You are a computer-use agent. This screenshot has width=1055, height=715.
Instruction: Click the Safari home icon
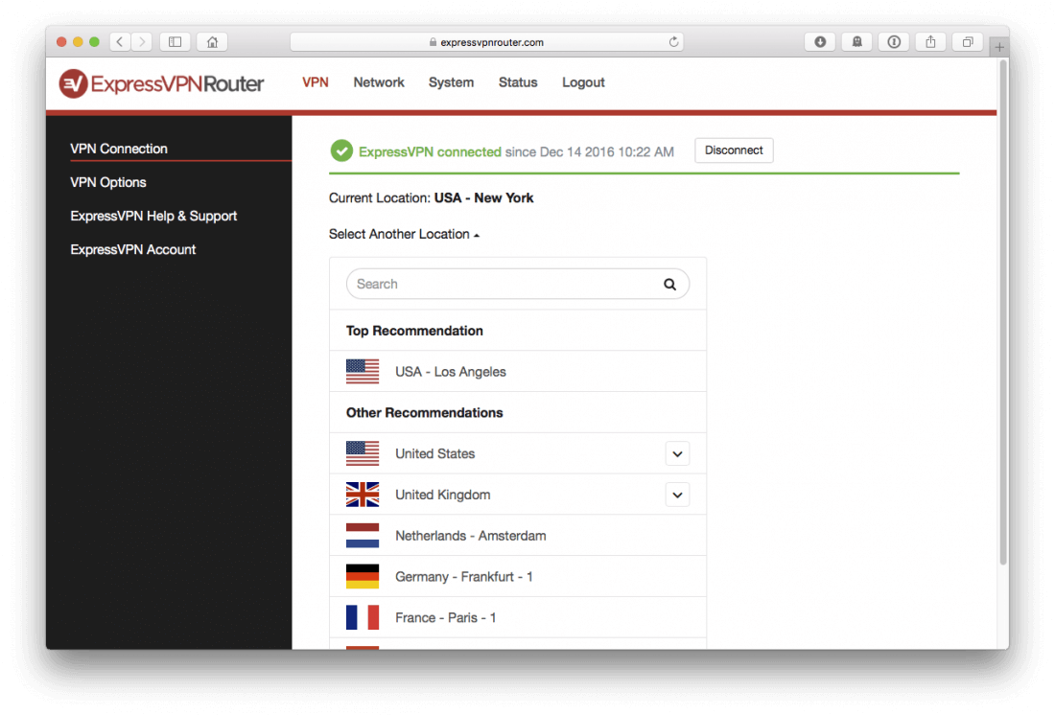(x=212, y=42)
